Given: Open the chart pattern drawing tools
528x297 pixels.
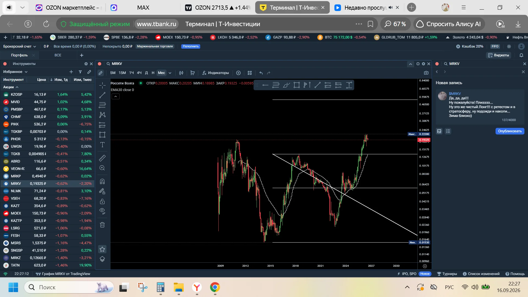Looking at the screenshot, I should [x=102, y=115].
